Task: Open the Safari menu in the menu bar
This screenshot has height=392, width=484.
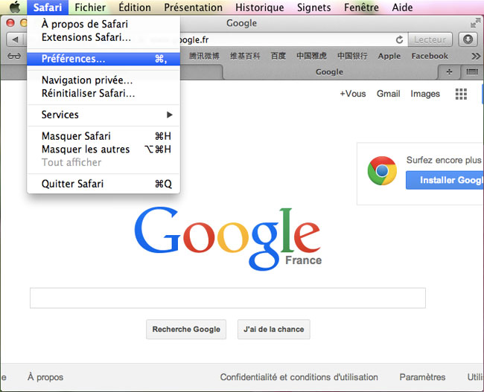Action: point(48,7)
